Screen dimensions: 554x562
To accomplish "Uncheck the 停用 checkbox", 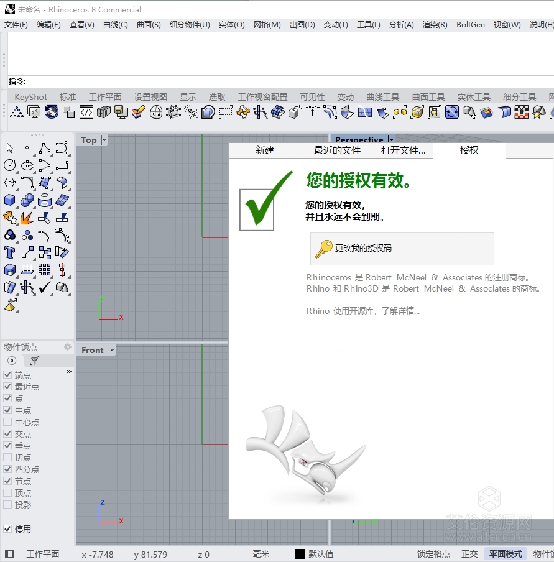I will pos(7,528).
